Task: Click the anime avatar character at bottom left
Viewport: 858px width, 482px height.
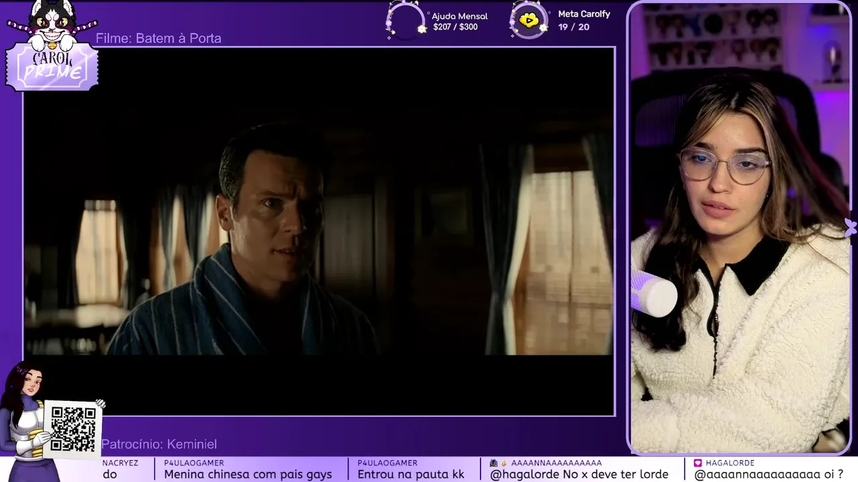Action: [27, 422]
